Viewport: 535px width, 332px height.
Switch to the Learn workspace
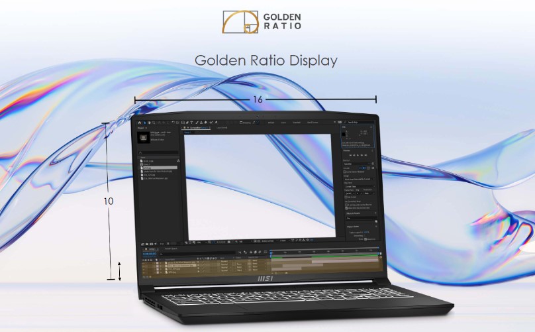tap(283, 123)
